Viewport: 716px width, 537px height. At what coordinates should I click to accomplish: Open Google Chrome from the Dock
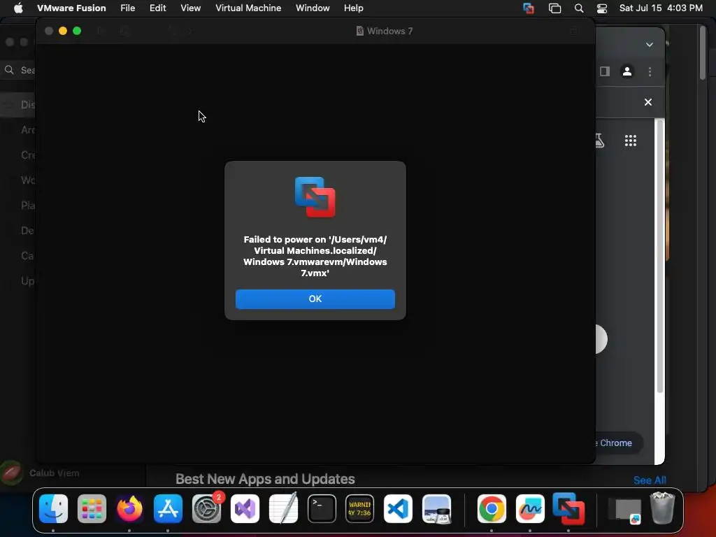pos(492,509)
